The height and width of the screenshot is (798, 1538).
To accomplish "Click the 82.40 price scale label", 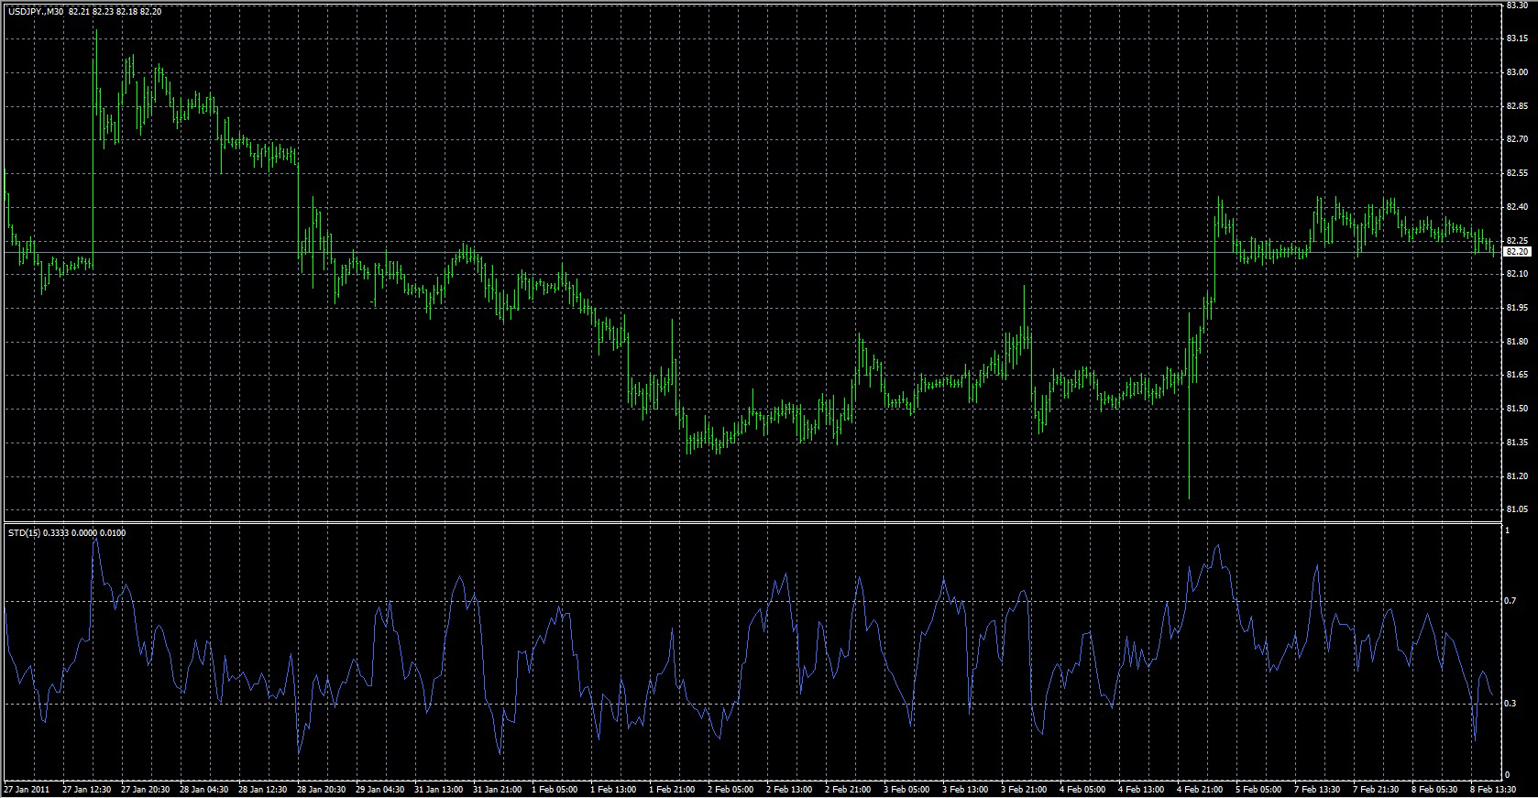I will click(1516, 207).
